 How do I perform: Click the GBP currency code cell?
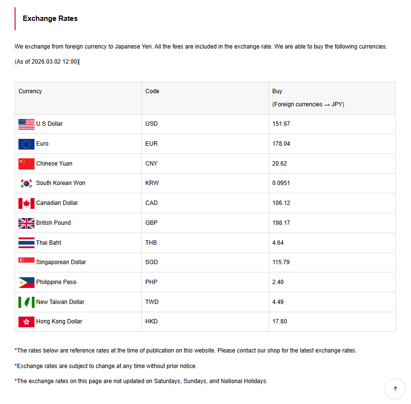tap(152, 223)
